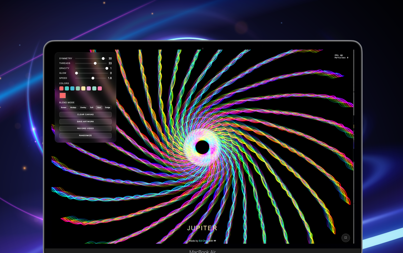
Task: Pick the lavender purple color swatch
Action: [x=89, y=89]
